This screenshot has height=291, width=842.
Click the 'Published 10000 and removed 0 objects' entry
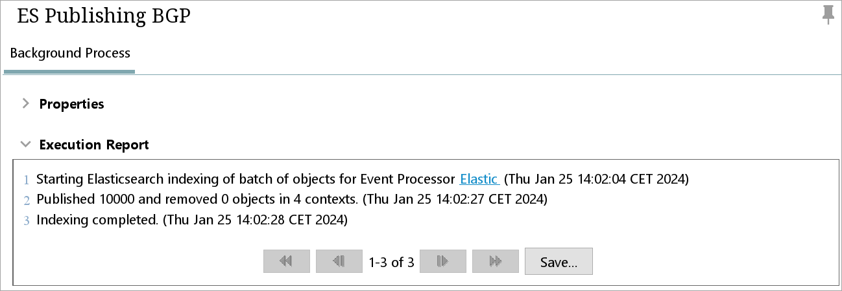click(x=292, y=199)
